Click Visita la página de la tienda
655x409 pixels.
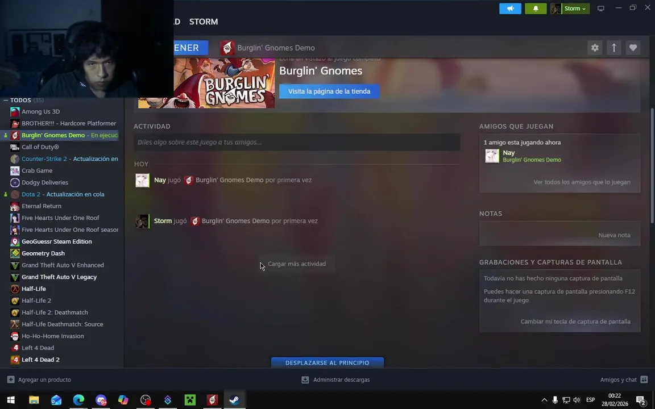coord(329,91)
